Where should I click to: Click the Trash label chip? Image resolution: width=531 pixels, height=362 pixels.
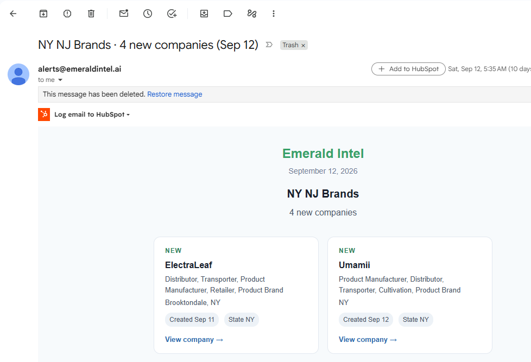290,45
